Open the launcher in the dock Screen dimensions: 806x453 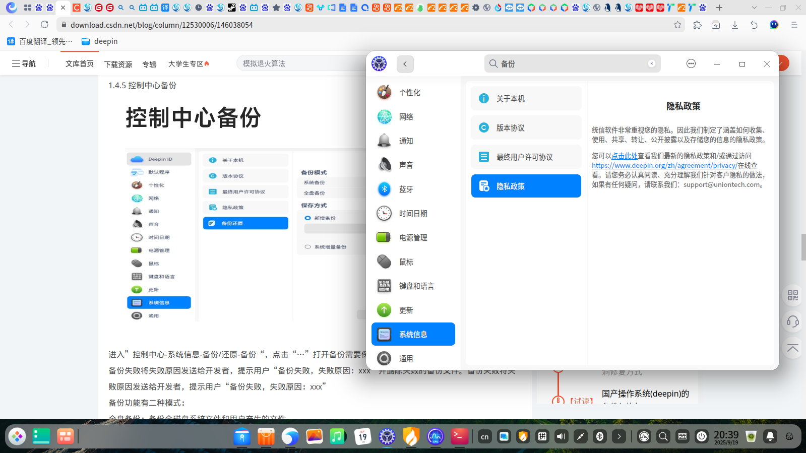coord(17,436)
